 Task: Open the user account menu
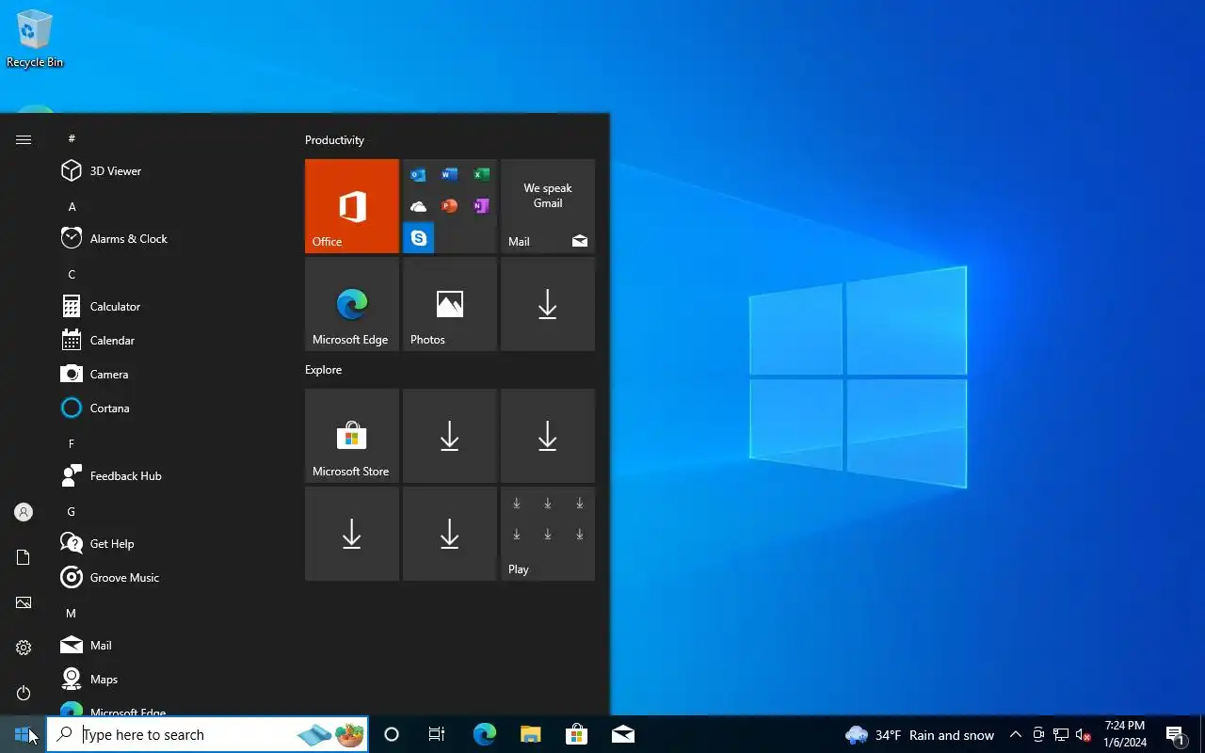24,512
